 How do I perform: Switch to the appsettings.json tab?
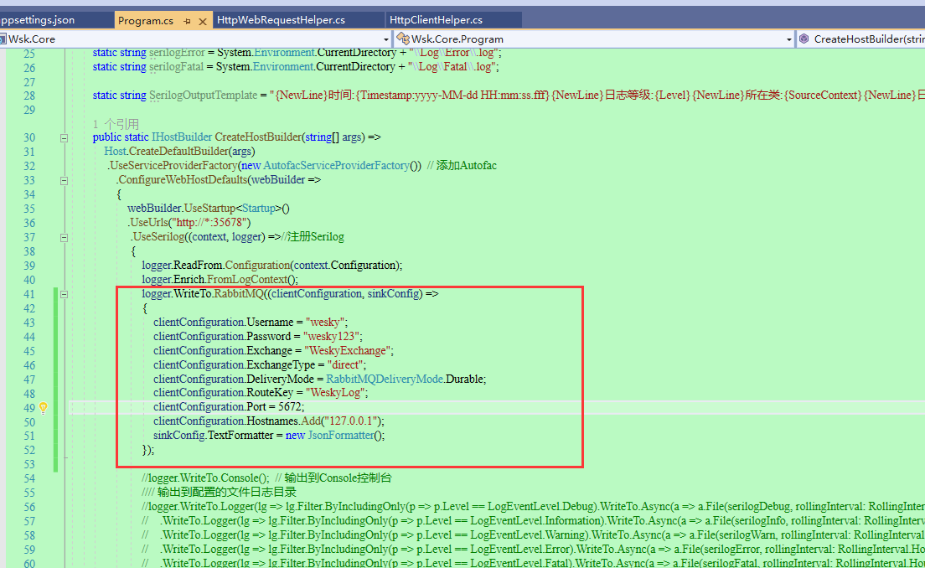point(37,20)
